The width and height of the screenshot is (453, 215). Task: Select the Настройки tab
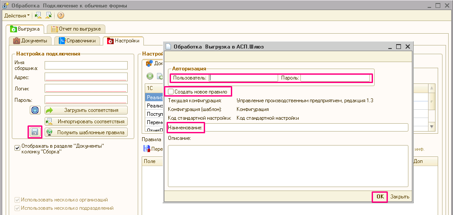click(x=123, y=41)
